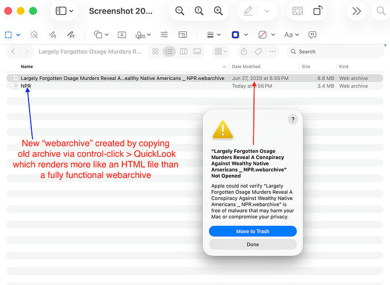Click the help question mark in dialog
The width and height of the screenshot is (390, 285).
click(293, 120)
